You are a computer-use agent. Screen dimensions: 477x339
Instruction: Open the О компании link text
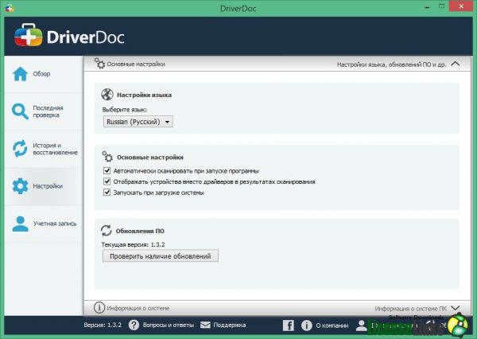coord(332,325)
